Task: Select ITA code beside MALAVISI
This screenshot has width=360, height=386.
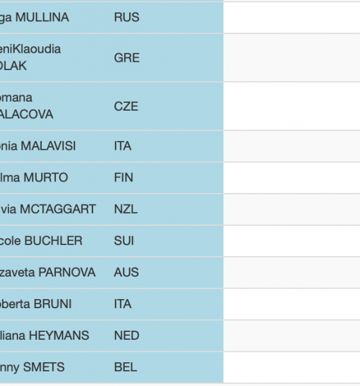Action: click(x=123, y=146)
